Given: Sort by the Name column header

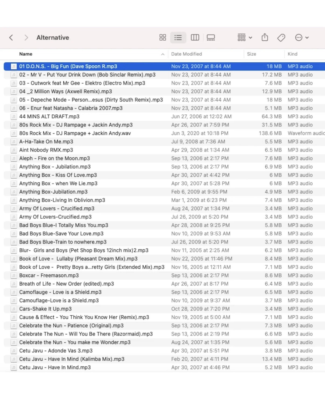Looking at the screenshot, I should coord(26,54).
